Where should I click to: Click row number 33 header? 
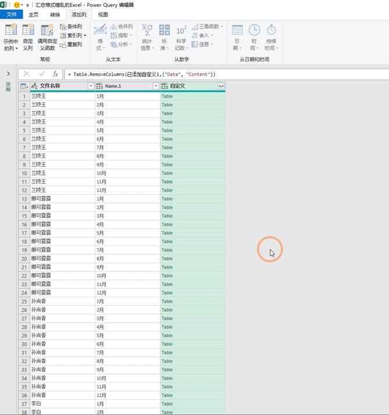(x=24, y=370)
